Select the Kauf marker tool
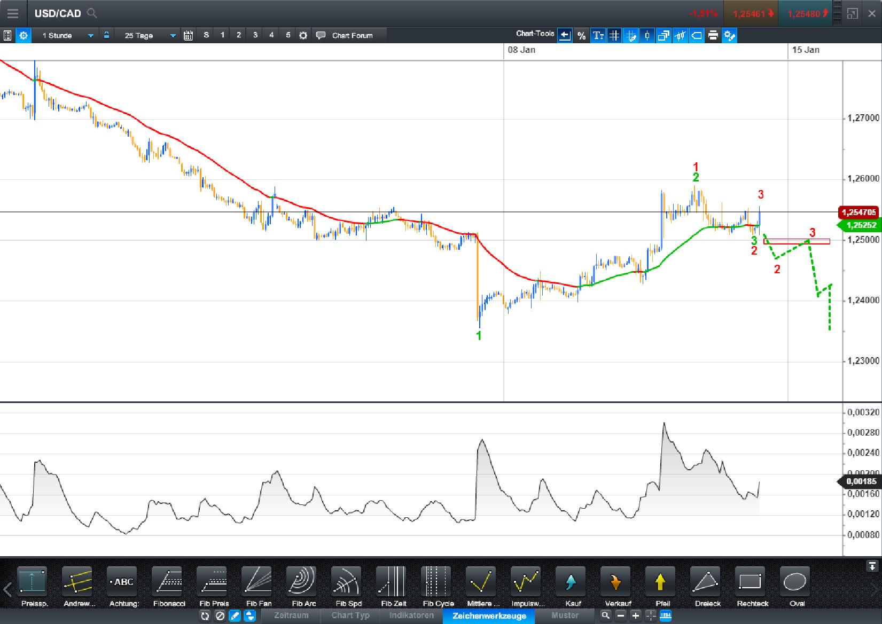The width and height of the screenshot is (882, 624). pyautogui.click(x=571, y=584)
